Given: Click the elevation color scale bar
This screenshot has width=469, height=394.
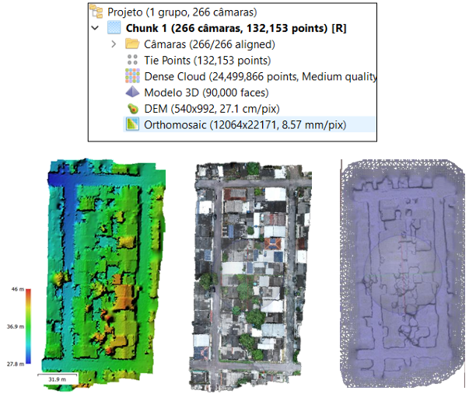Looking at the screenshot, I should tap(29, 326).
